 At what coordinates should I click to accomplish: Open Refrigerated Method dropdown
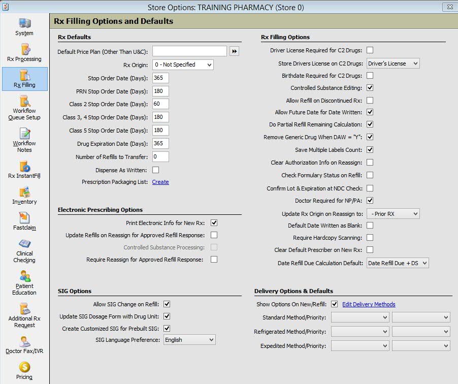click(360, 332)
